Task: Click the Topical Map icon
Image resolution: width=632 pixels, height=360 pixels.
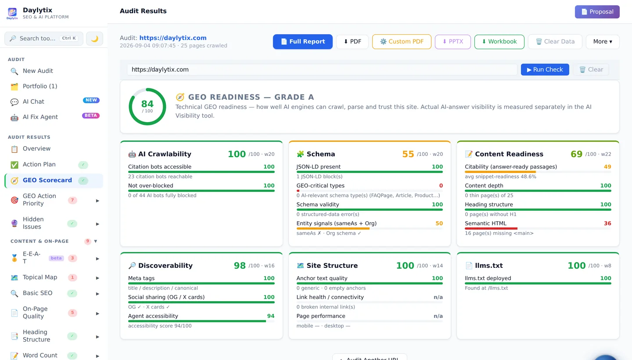Action: (x=14, y=277)
